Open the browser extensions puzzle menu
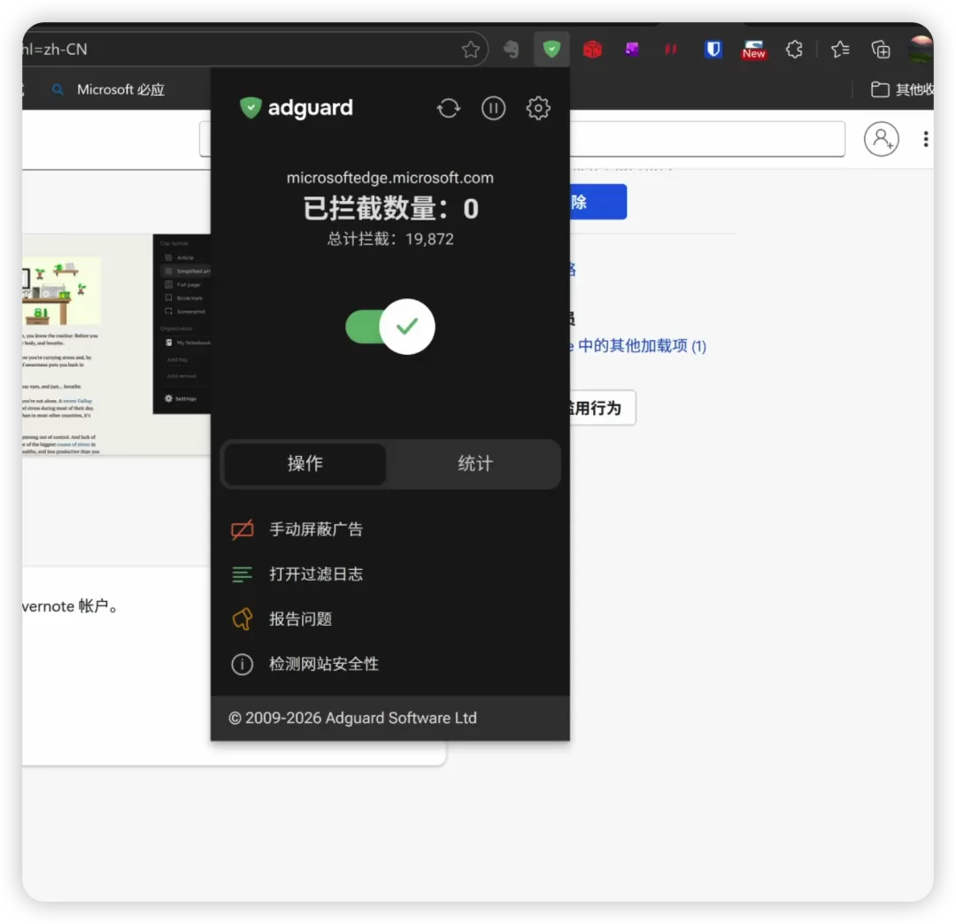This screenshot has width=956, height=924. coord(794,49)
